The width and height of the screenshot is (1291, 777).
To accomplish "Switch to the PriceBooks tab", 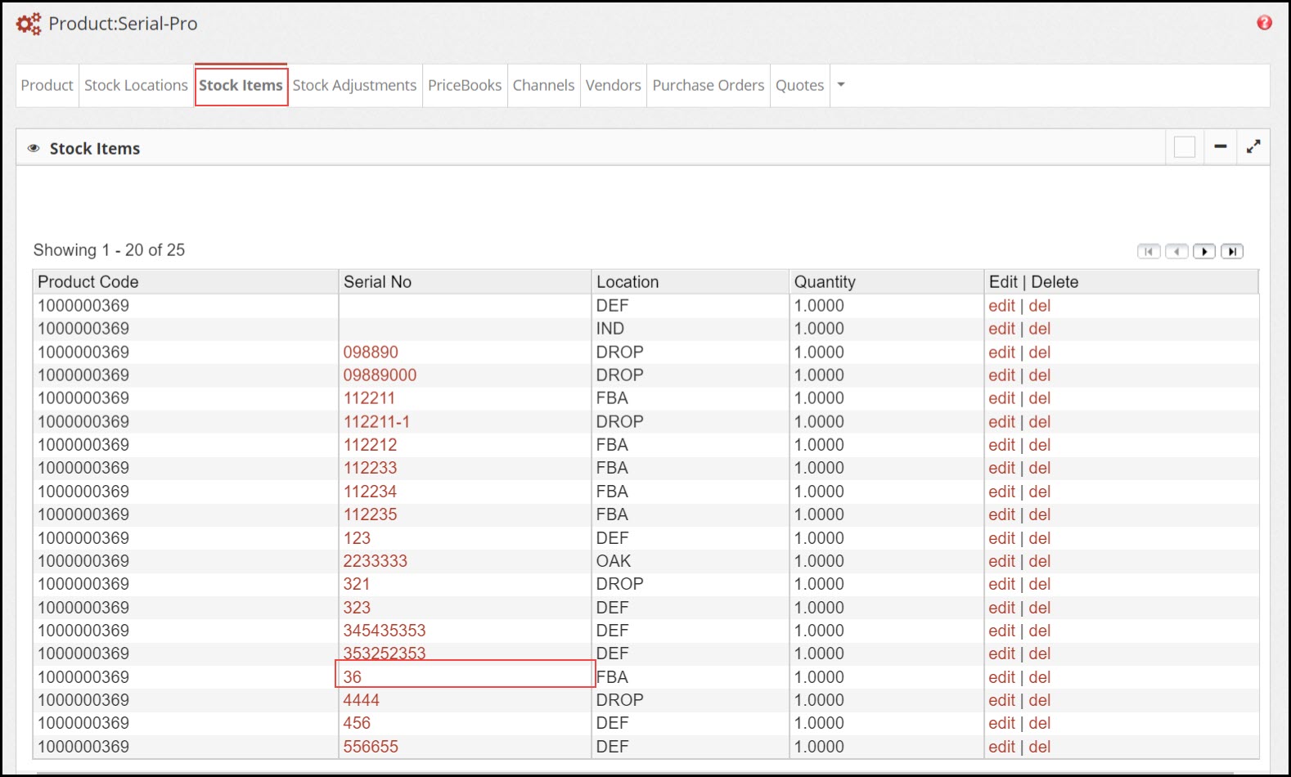I will click(465, 85).
